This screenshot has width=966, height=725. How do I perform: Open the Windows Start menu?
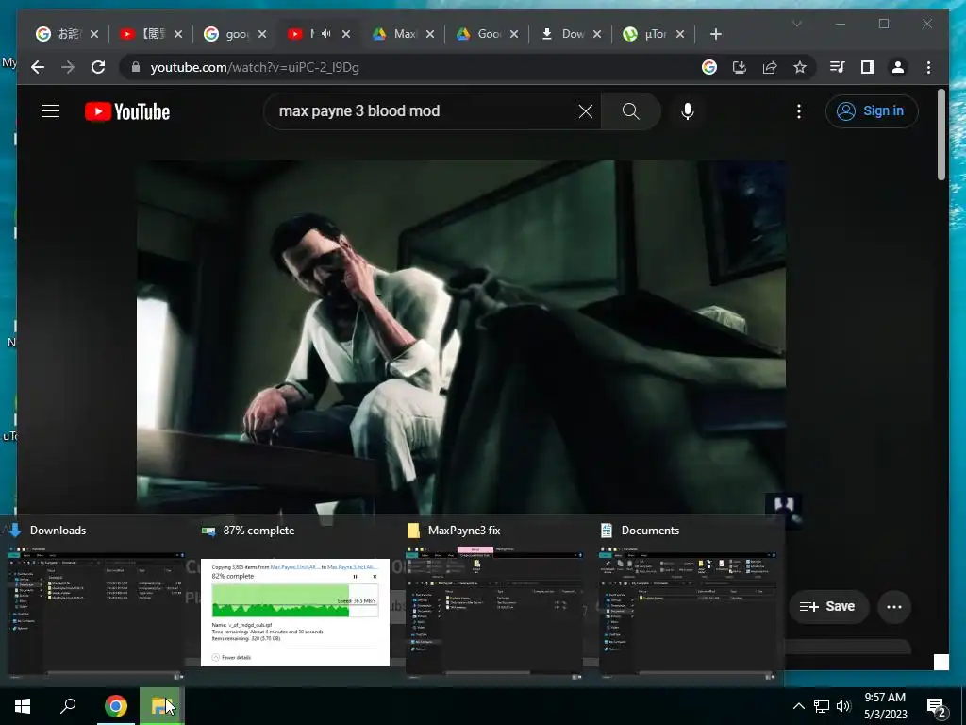[23, 706]
